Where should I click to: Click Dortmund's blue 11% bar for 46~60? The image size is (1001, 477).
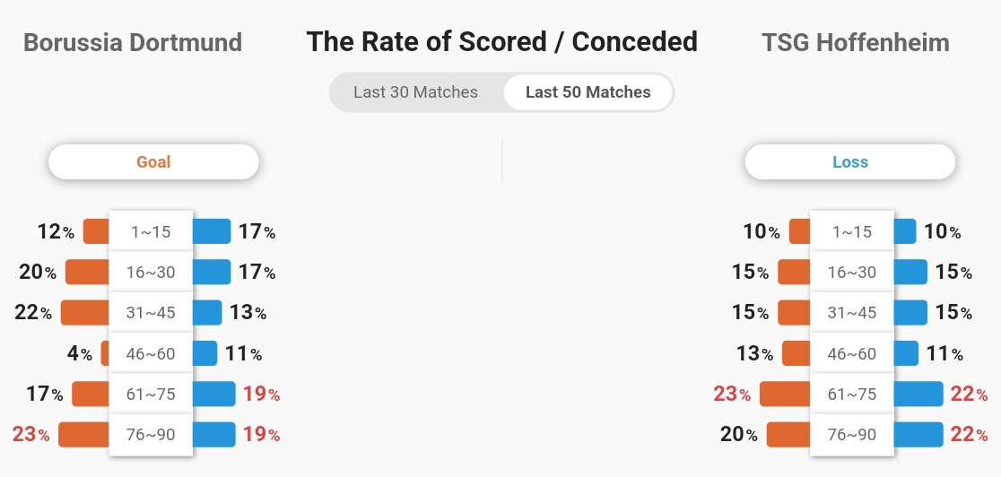coord(205,353)
